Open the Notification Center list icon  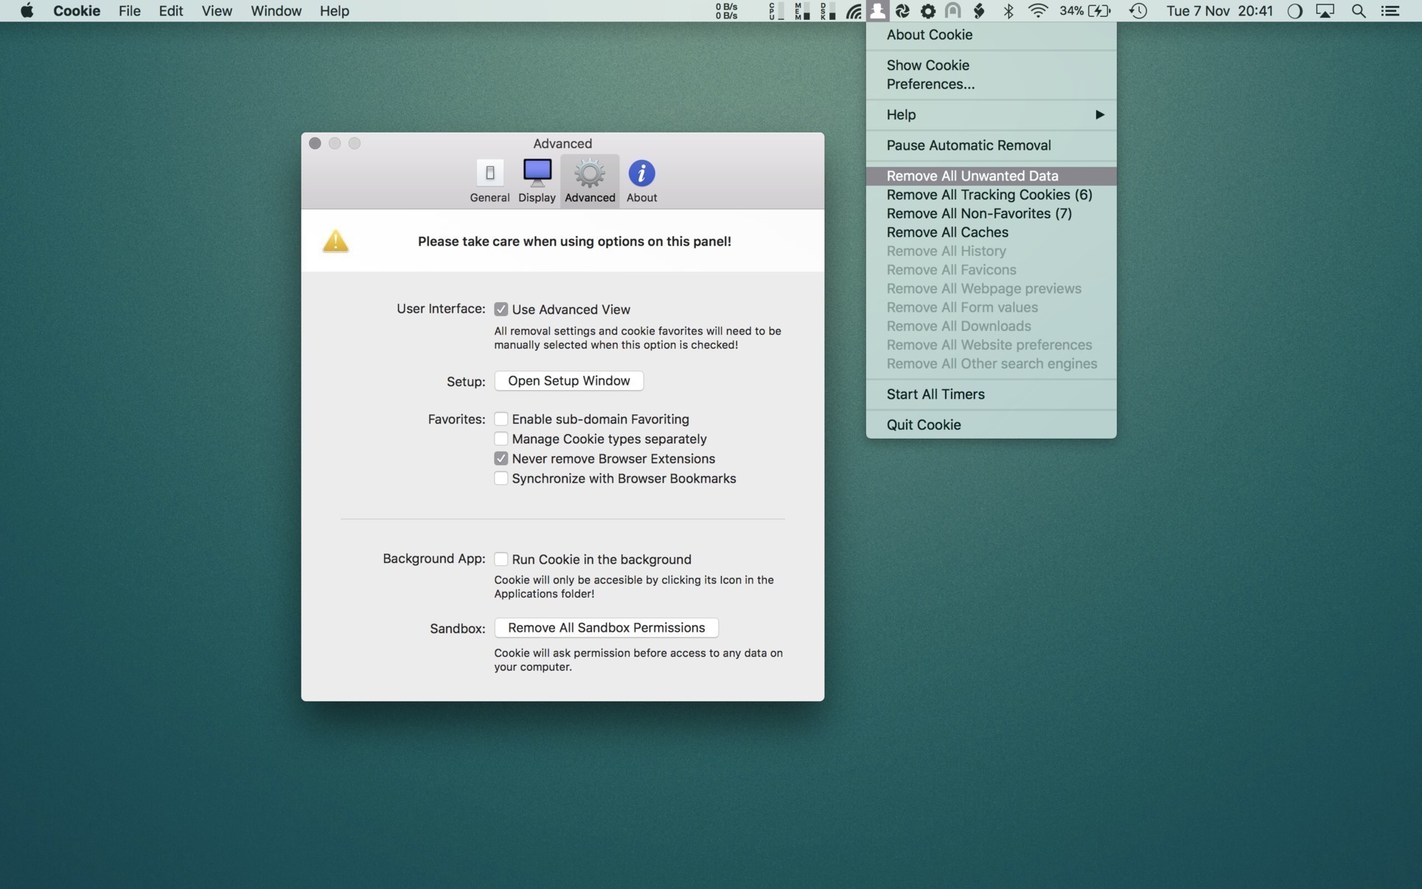point(1390,11)
